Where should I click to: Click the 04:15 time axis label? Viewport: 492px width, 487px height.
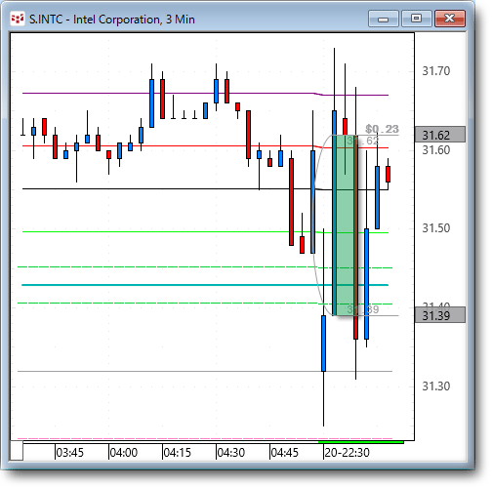177,453
